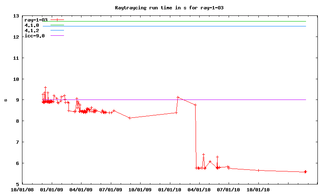Click the y-axis tick label 13
The image size is (326, 195).
click(16, 16)
